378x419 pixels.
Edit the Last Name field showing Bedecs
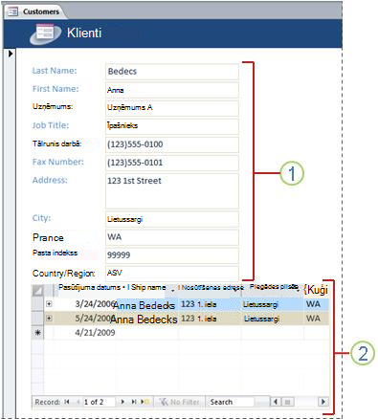point(172,72)
